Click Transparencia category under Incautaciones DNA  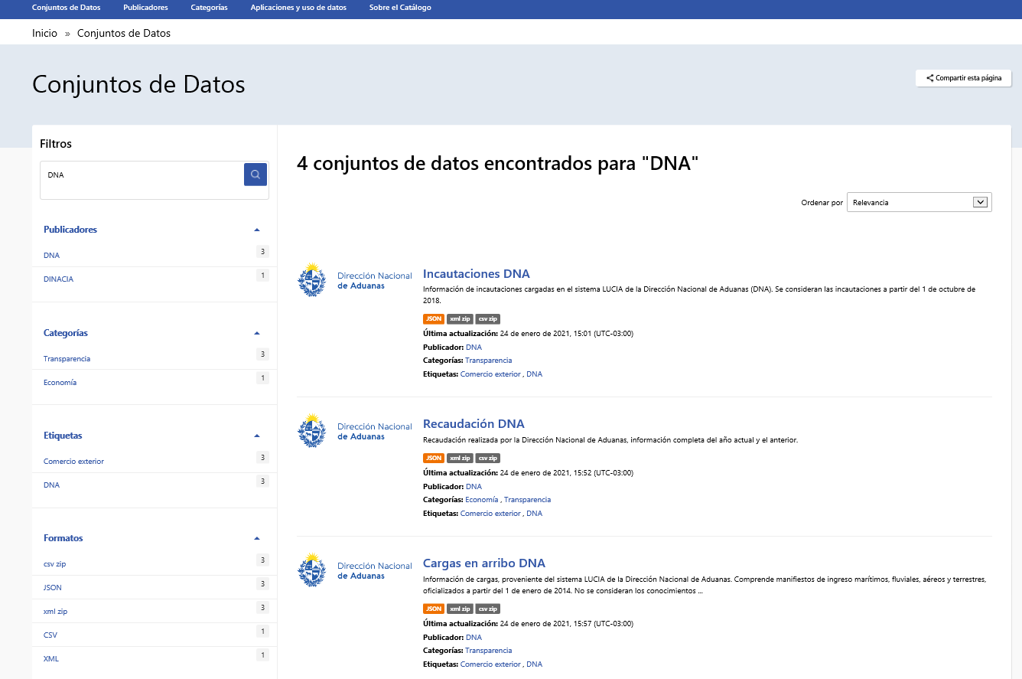[488, 361]
